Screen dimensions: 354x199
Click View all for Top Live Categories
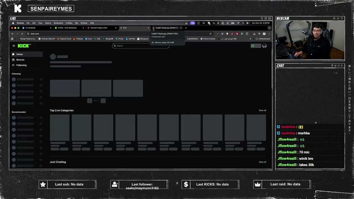pyautogui.click(x=262, y=110)
